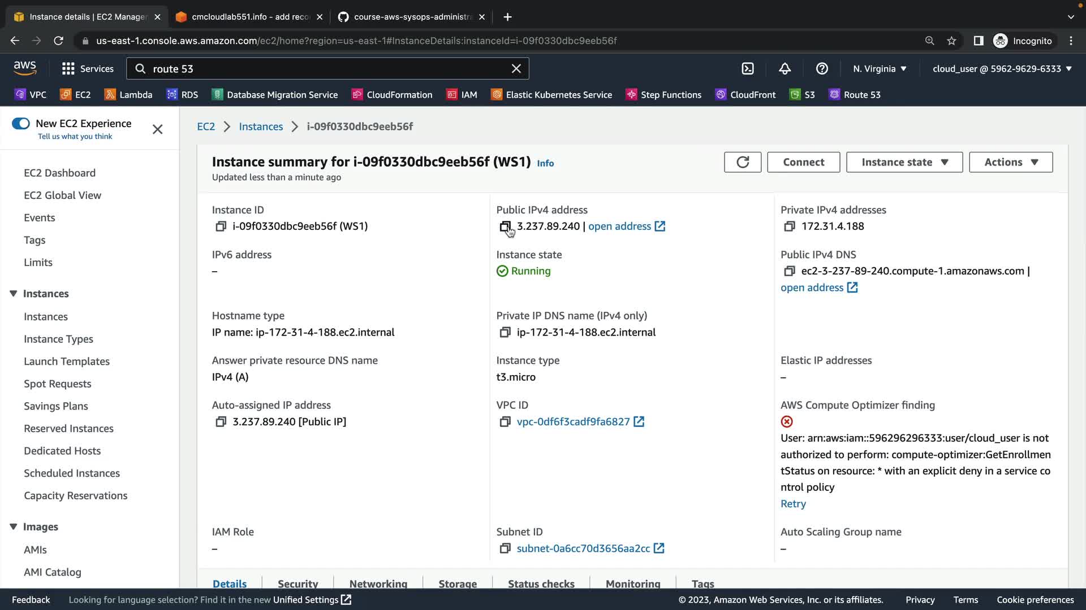Open the Route 53 bookmark shortcut
The width and height of the screenshot is (1086, 610).
(x=854, y=95)
